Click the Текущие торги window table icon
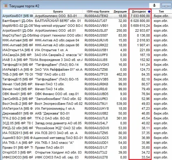The image size is (172, 160). coord(6,6)
